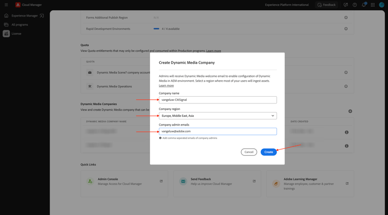Open the help question mark icon

pyautogui.click(x=354, y=5)
